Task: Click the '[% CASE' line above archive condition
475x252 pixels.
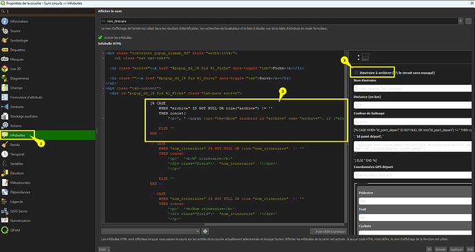Action: [158, 103]
